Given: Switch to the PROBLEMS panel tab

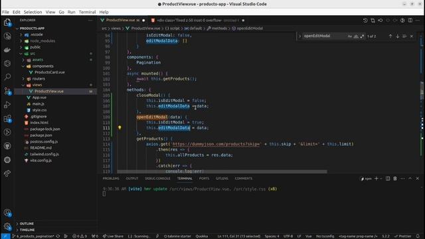Looking at the screenshot, I should coord(111,179).
